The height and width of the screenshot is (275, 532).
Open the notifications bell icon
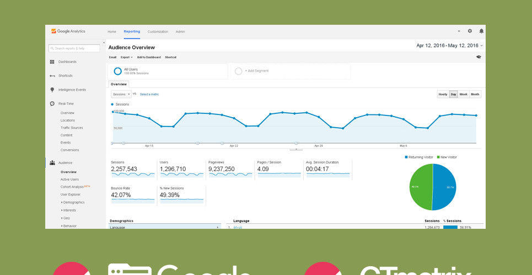pyautogui.click(x=481, y=31)
